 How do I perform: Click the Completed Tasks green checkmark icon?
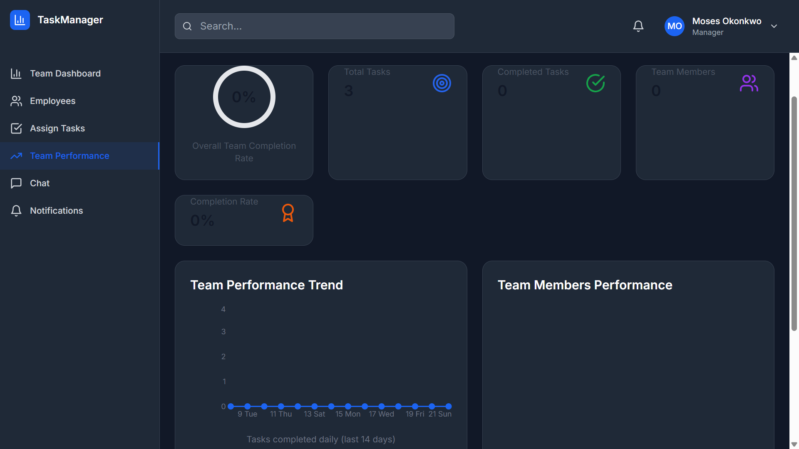(596, 83)
